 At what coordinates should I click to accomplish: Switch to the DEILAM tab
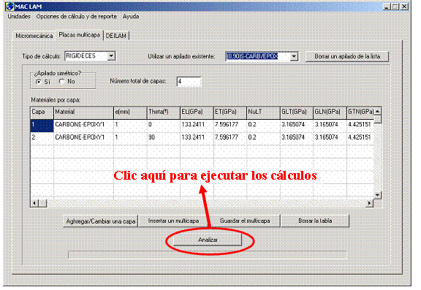click(x=116, y=36)
